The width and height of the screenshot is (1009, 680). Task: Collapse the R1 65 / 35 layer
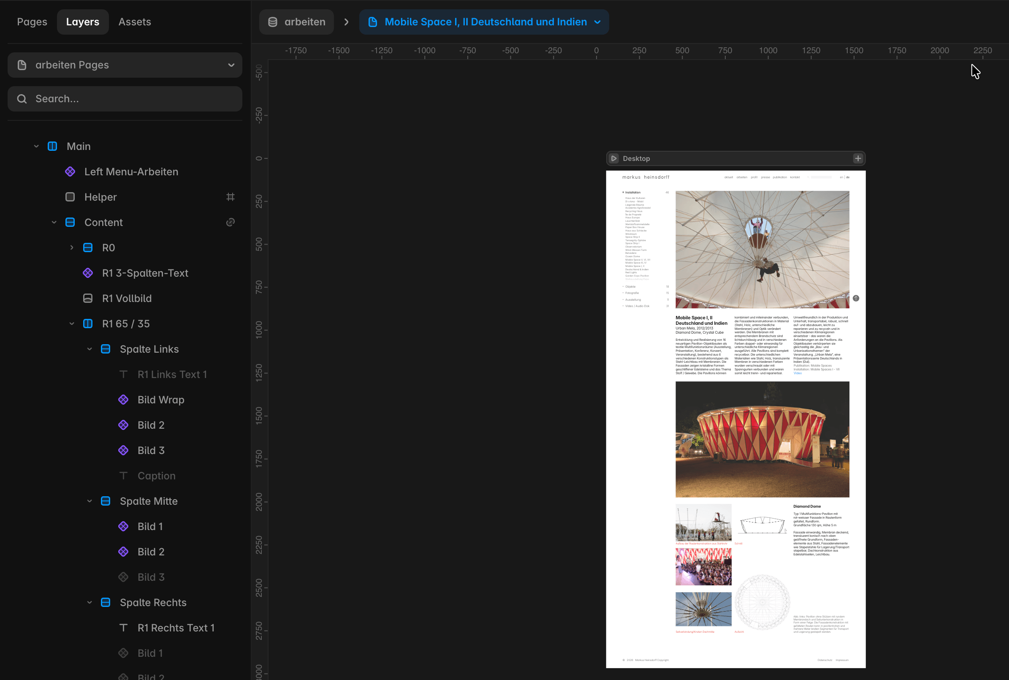click(72, 324)
